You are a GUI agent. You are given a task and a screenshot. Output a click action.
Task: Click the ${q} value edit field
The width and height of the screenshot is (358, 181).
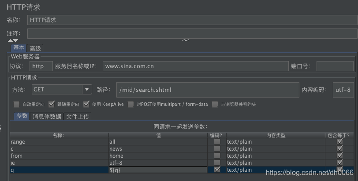click(x=158, y=170)
